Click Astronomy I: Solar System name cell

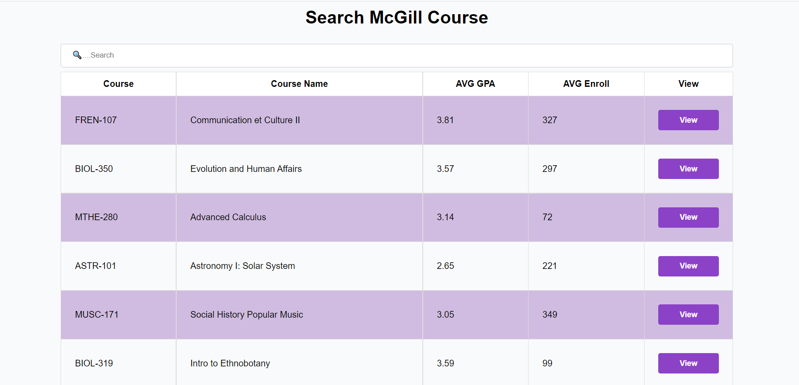coord(243,266)
